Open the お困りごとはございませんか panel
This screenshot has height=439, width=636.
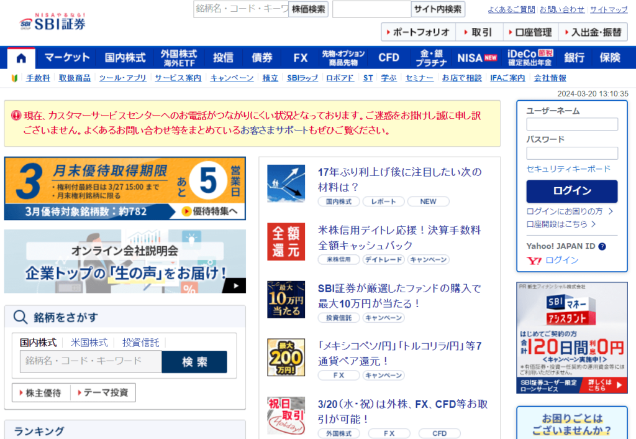point(572,423)
